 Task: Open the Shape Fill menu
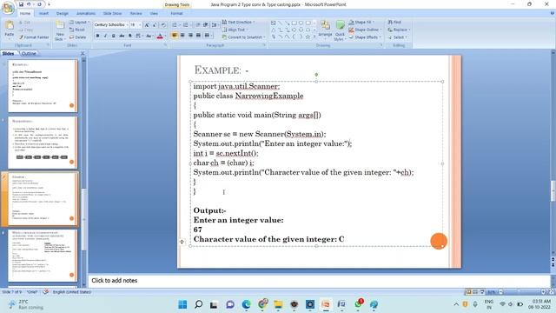[361, 22]
